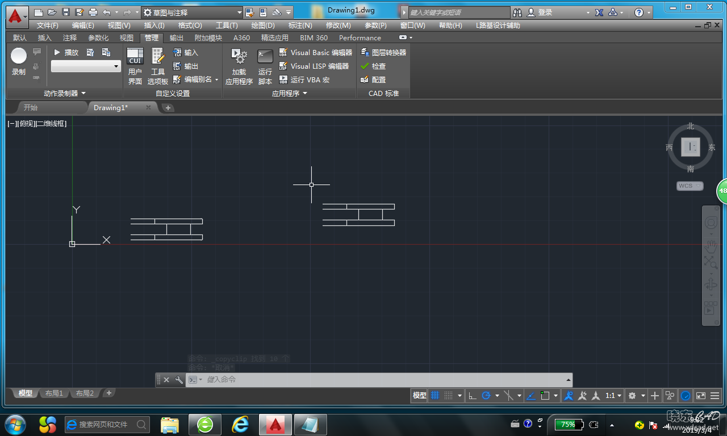The height and width of the screenshot is (436, 727).
Task: Switch to the 默认 ribbon tab
Action: tap(20, 38)
